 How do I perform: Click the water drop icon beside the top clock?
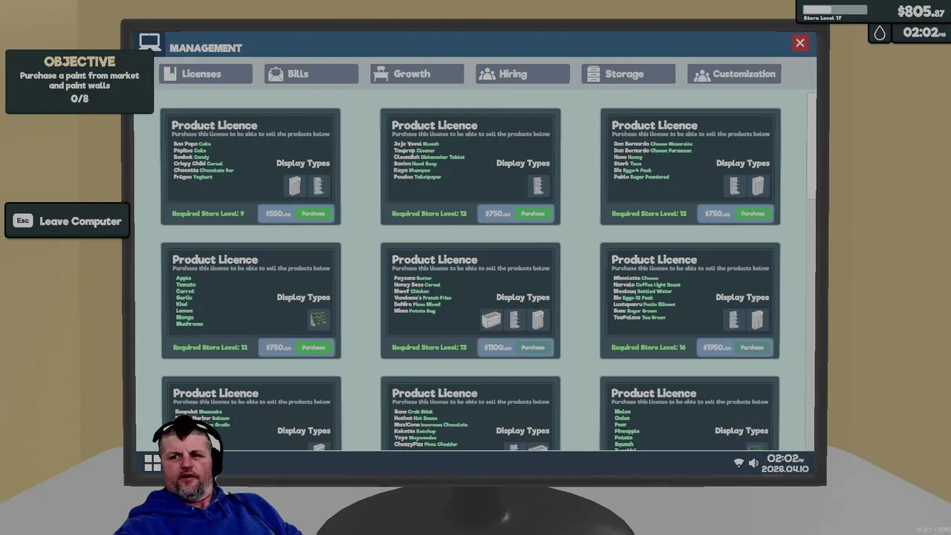pos(880,33)
